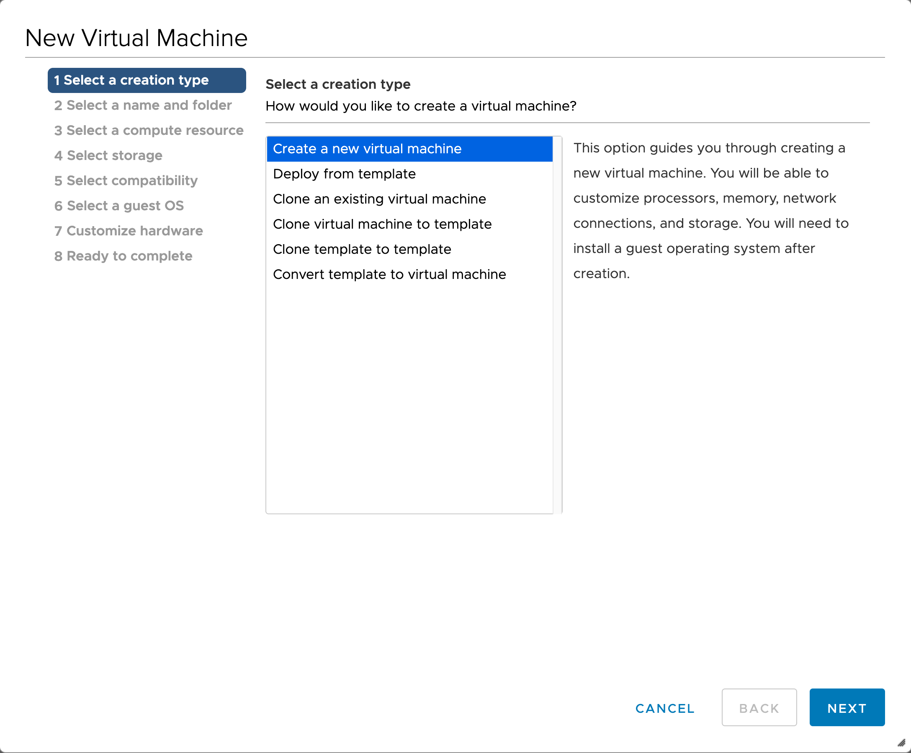
Task: Select 'Convert template to virtual machine'
Action: click(x=390, y=274)
